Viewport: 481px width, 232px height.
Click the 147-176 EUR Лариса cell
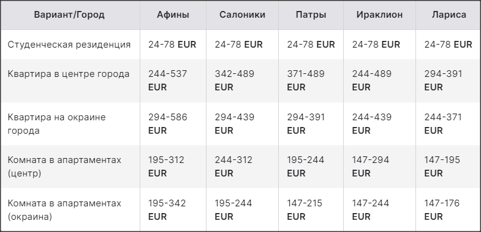click(442, 210)
